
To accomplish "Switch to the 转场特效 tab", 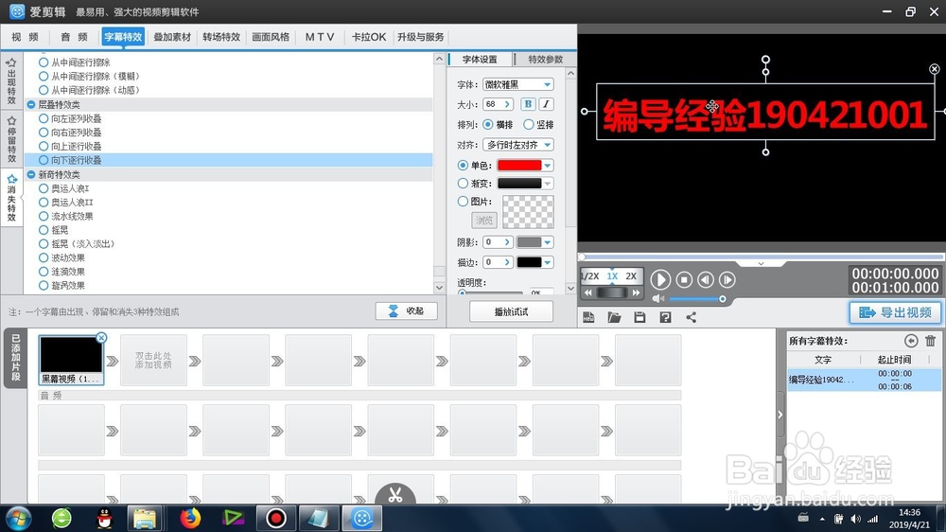I will point(221,37).
